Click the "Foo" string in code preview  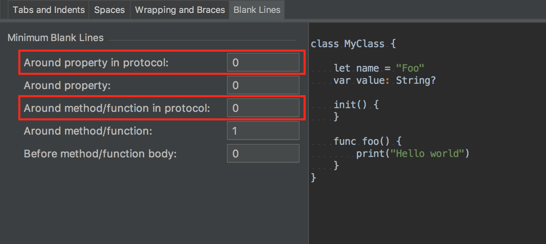tap(410, 68)
